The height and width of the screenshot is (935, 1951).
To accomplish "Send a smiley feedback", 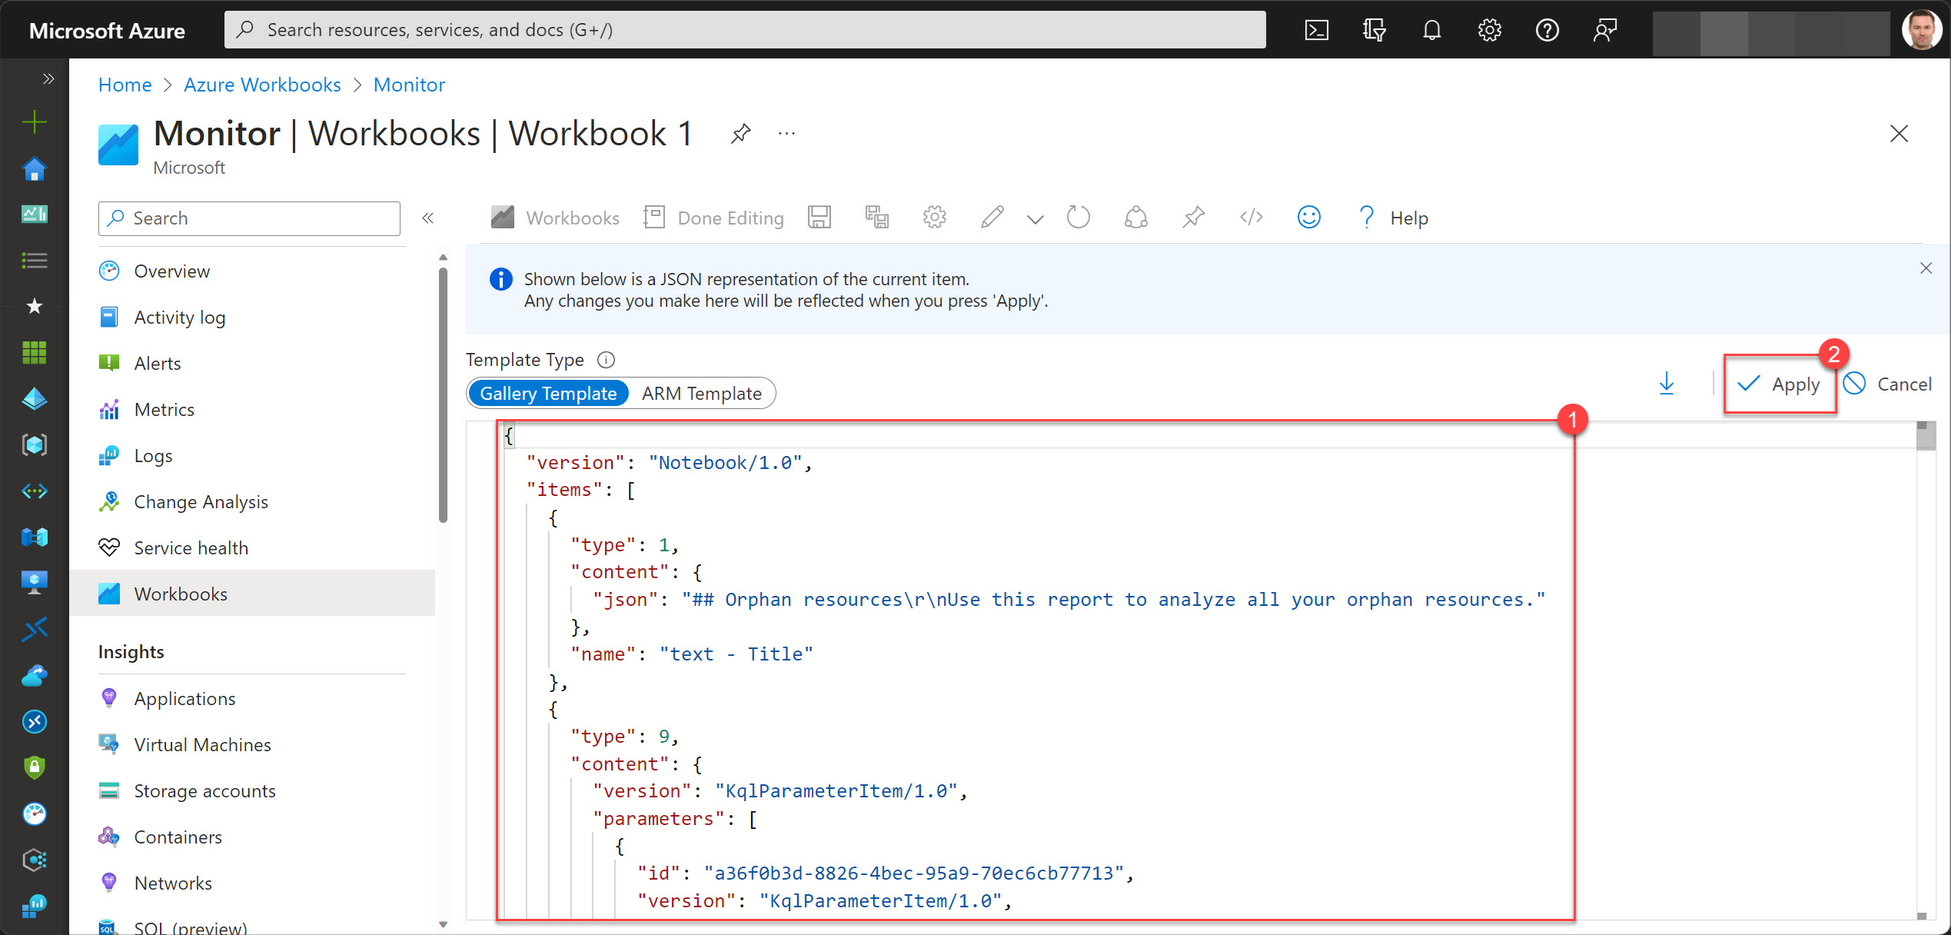I will click(x=1309, y=218).
